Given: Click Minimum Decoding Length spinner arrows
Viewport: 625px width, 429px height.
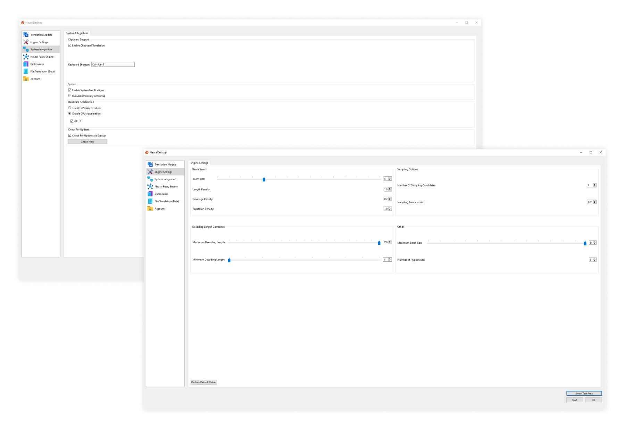Looking at the screenshot, I should [x=390, y=260].
